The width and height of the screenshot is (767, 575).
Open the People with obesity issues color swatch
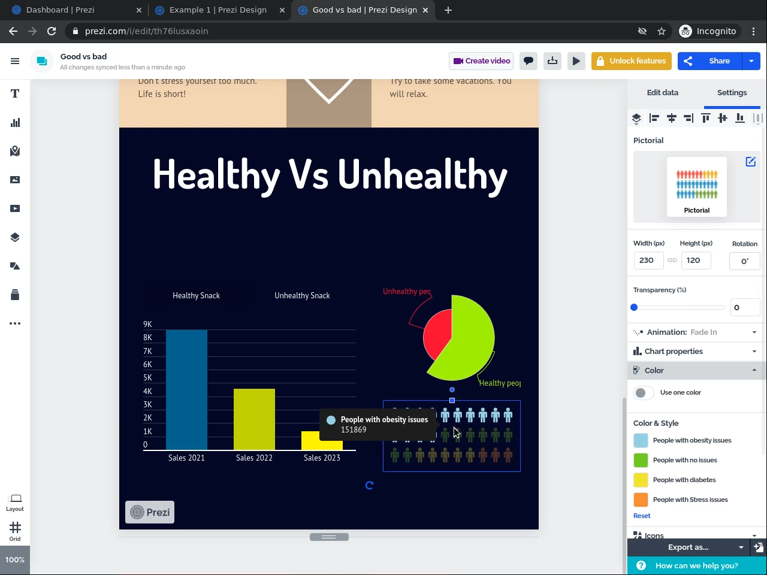pos(641,441)
